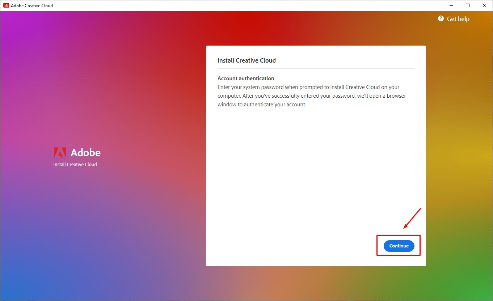The width and height of the screenshot is (493, 301).
Task: Close the Adobe Creative Cloud installer
Action: pos(484,5)
